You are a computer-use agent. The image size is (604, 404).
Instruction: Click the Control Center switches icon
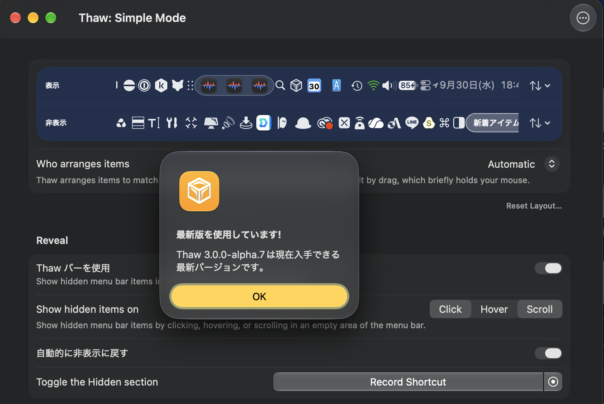425,85
